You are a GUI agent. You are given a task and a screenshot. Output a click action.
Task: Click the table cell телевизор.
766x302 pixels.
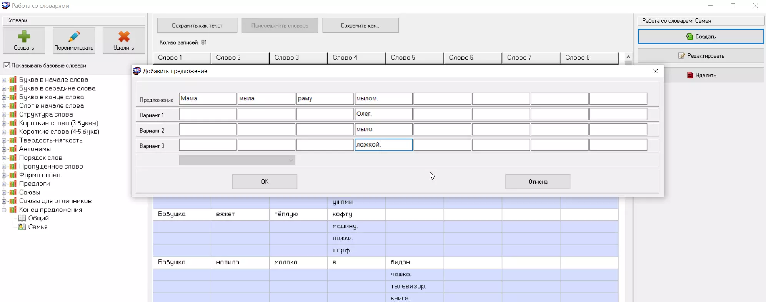[x=415, y=286]
